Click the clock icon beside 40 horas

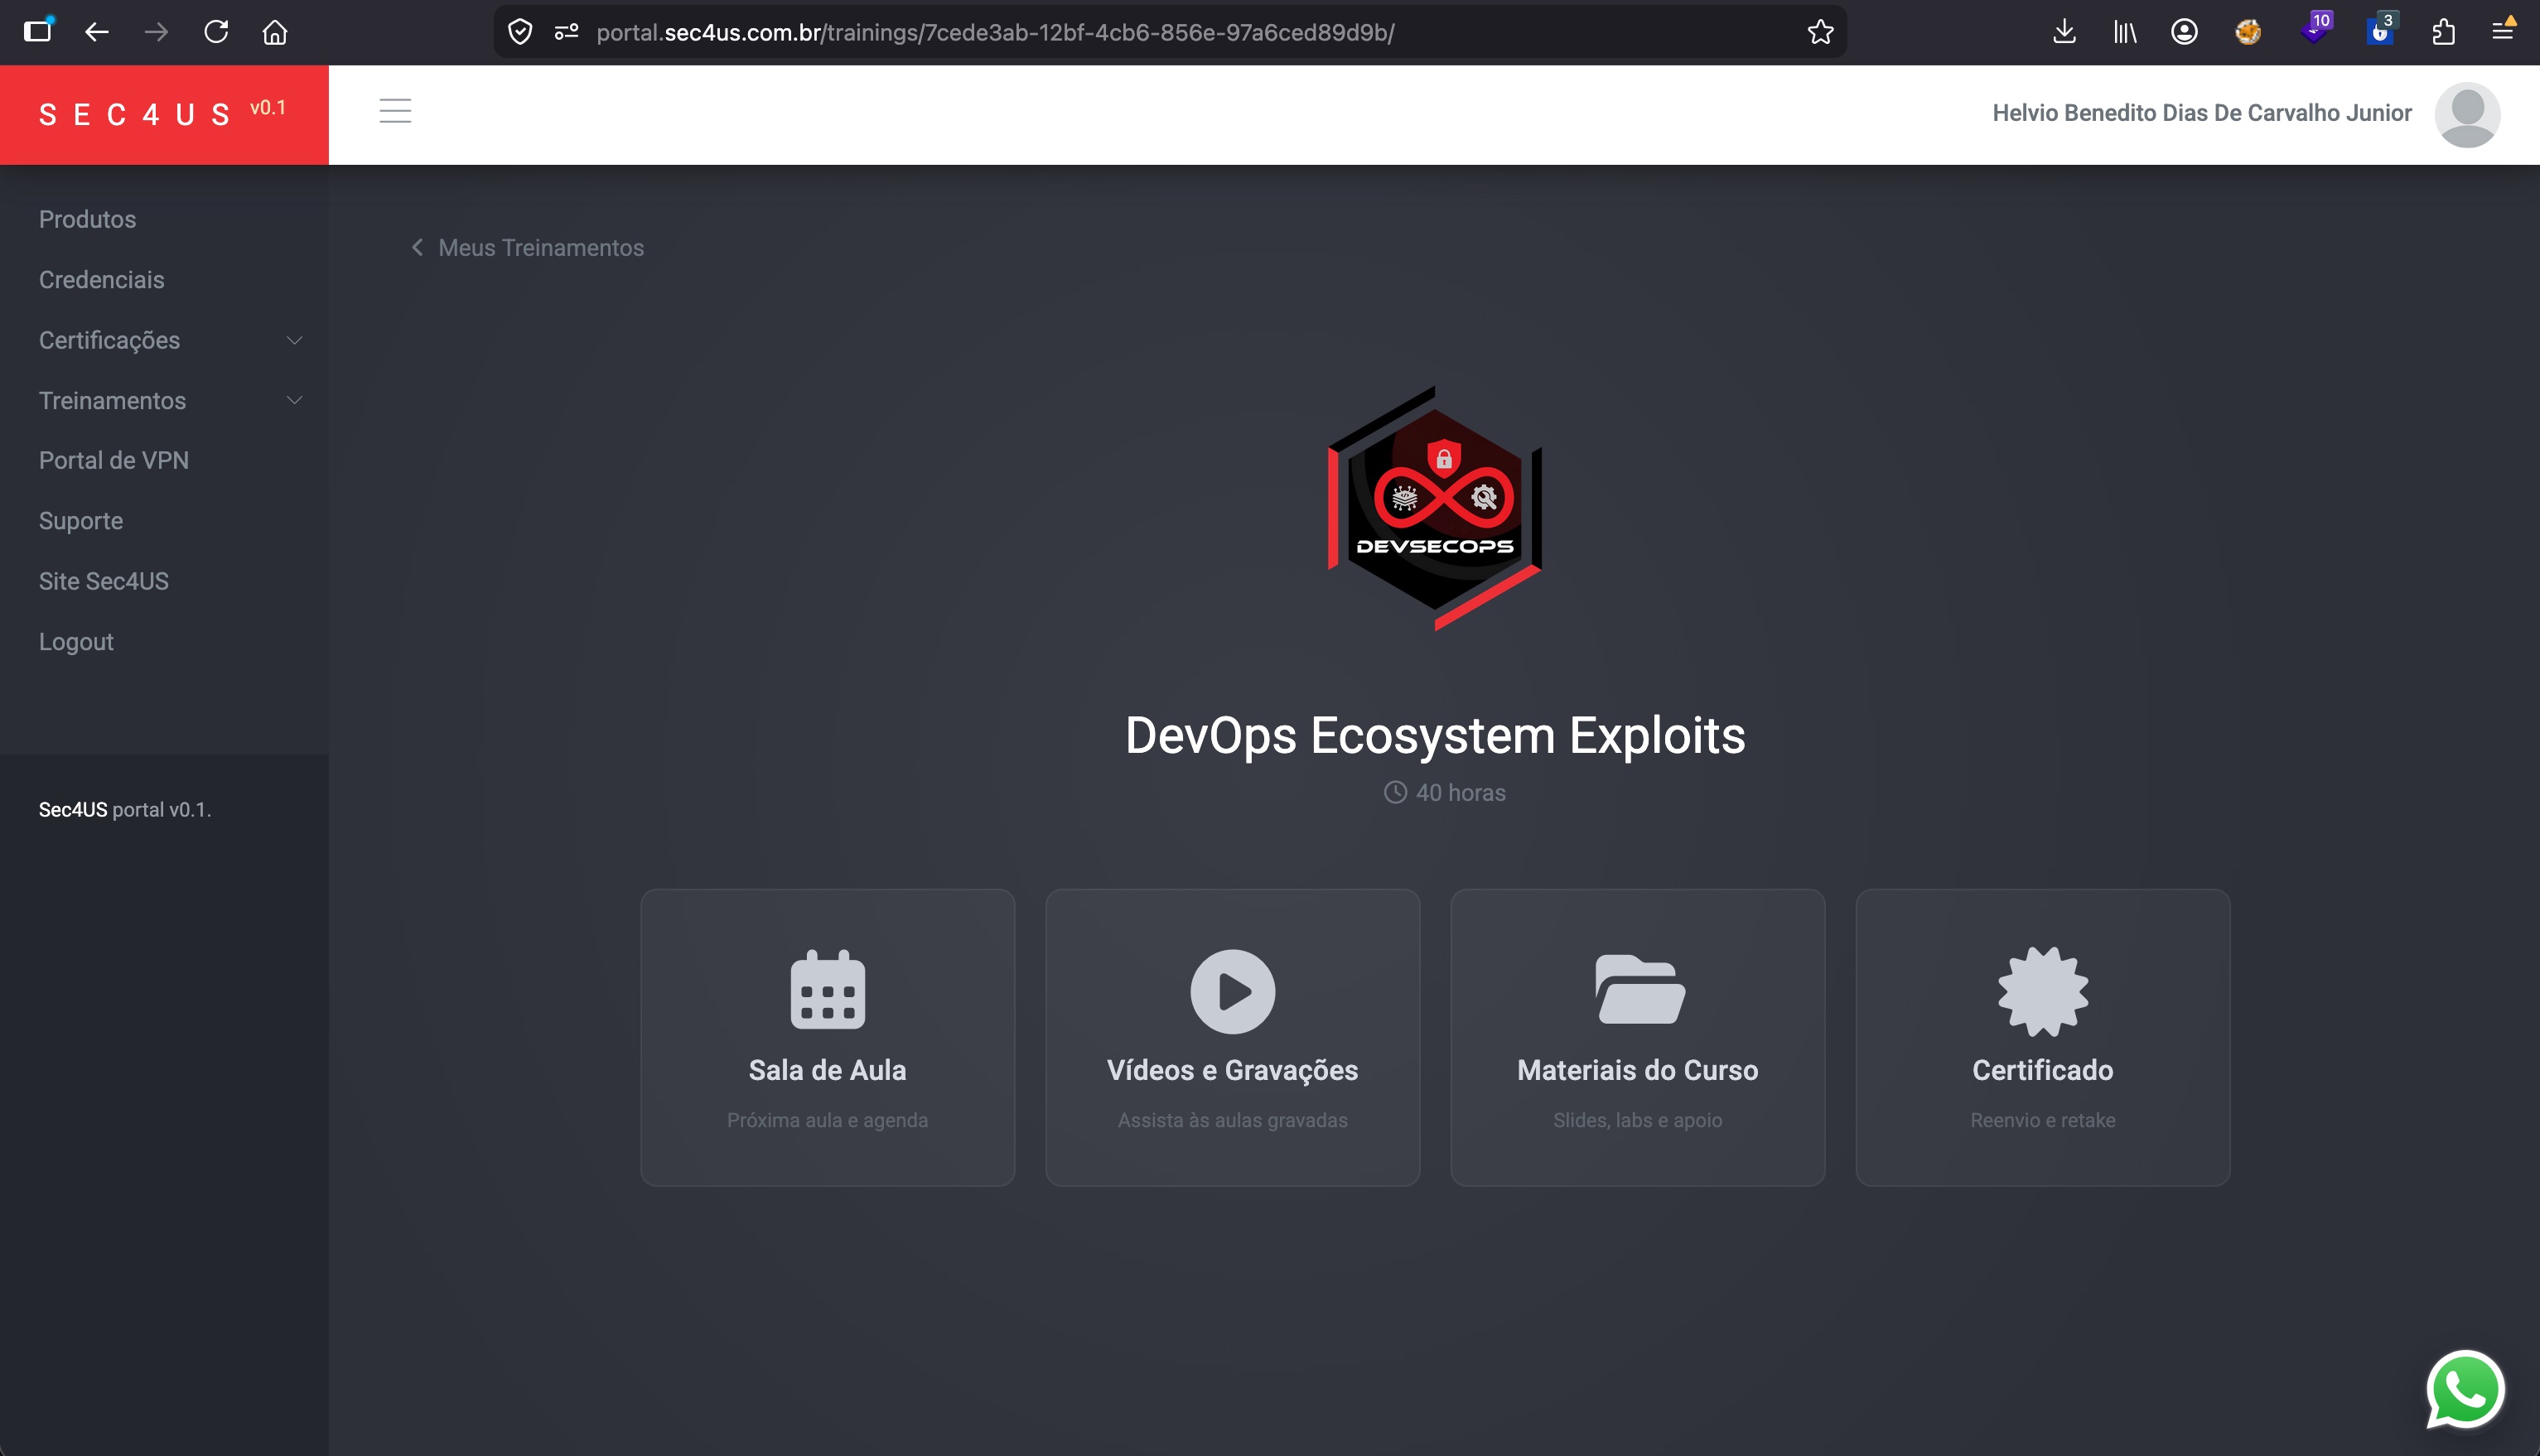click(1395, 792)
